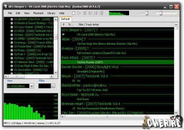Skip to the next track
Screen dimensions: 184x130
click(x=96, y=13)
